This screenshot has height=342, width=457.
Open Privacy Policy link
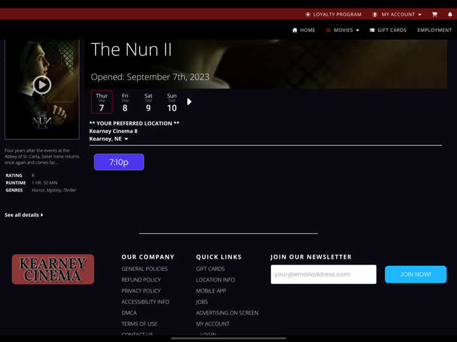pyautogui.click(x=141, y=291)
